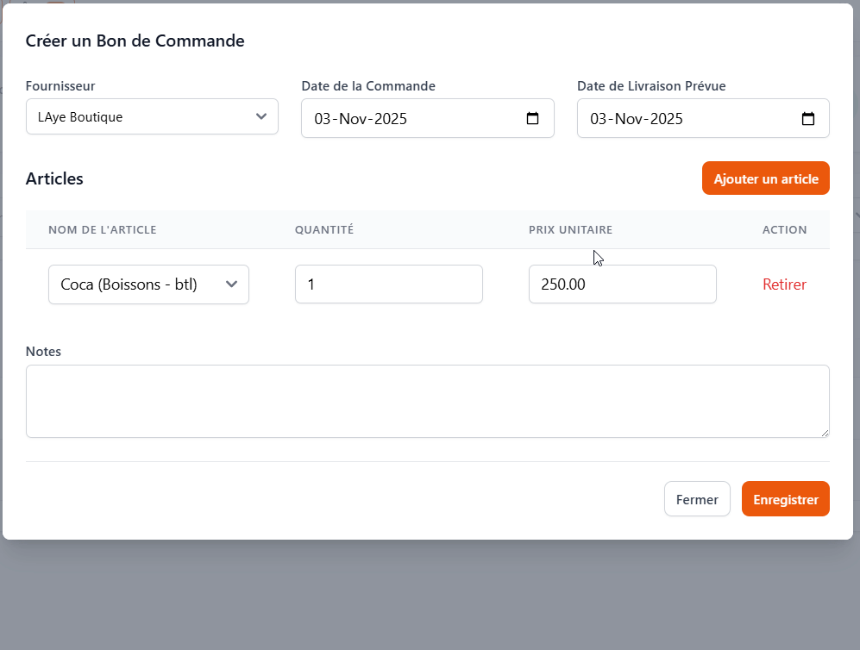
Task: Click inside the Notes text area
Action: 427,401
